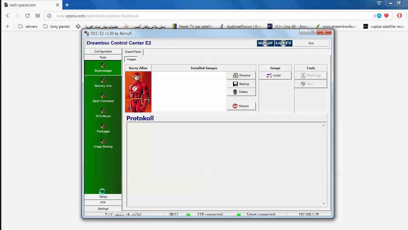Select the redir.opera.com browser tab

click(x=31, y=5)
